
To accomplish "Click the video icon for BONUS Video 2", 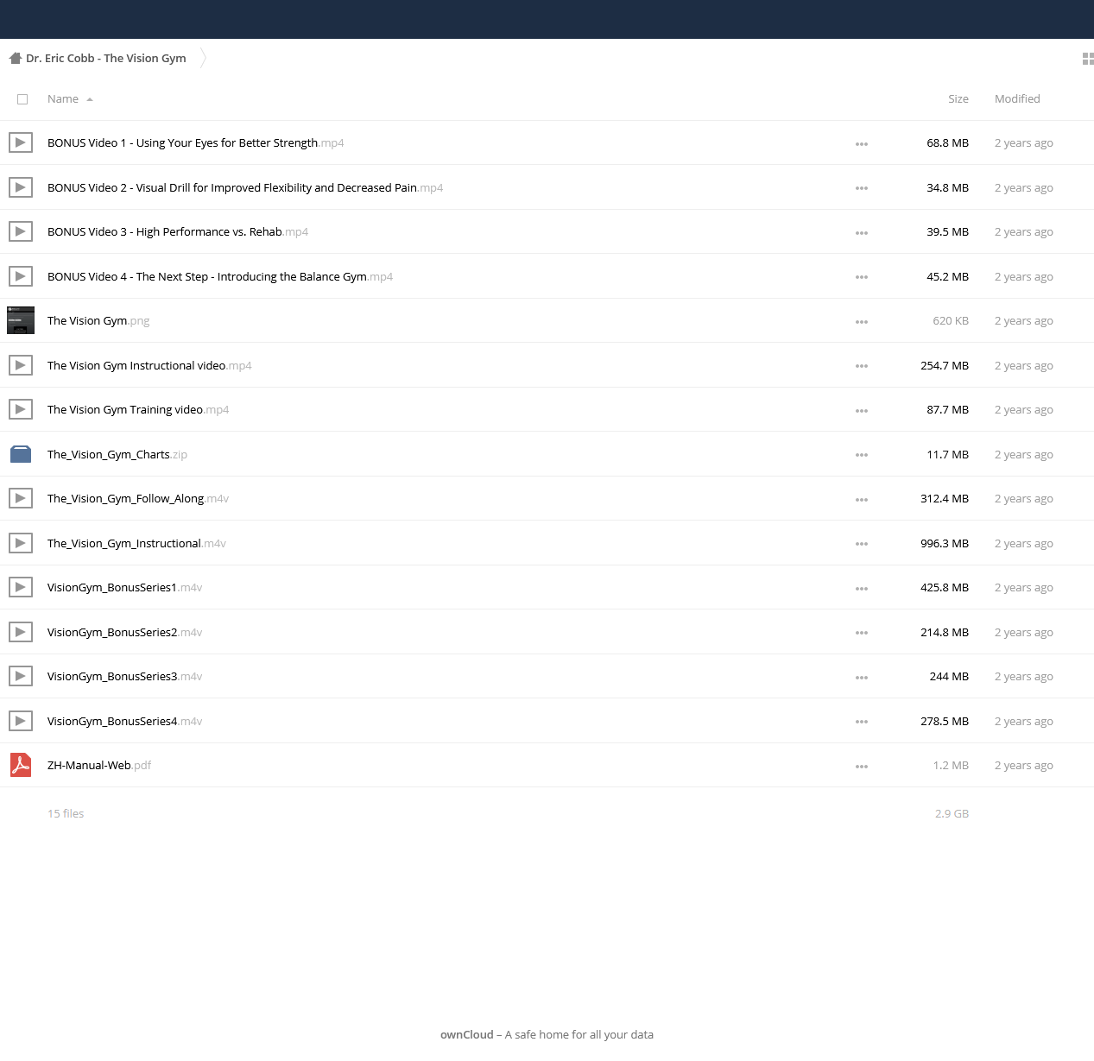I will 21,187.
